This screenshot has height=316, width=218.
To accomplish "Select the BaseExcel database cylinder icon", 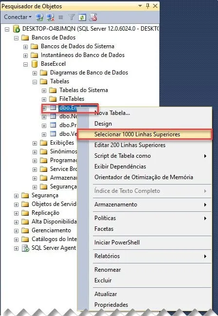I will point(35,64).
